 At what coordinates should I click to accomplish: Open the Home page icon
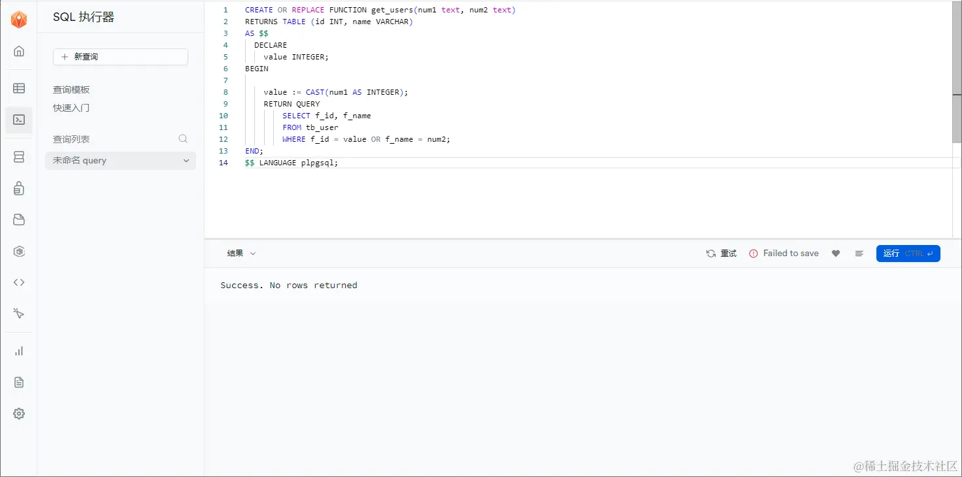[19, 51]
